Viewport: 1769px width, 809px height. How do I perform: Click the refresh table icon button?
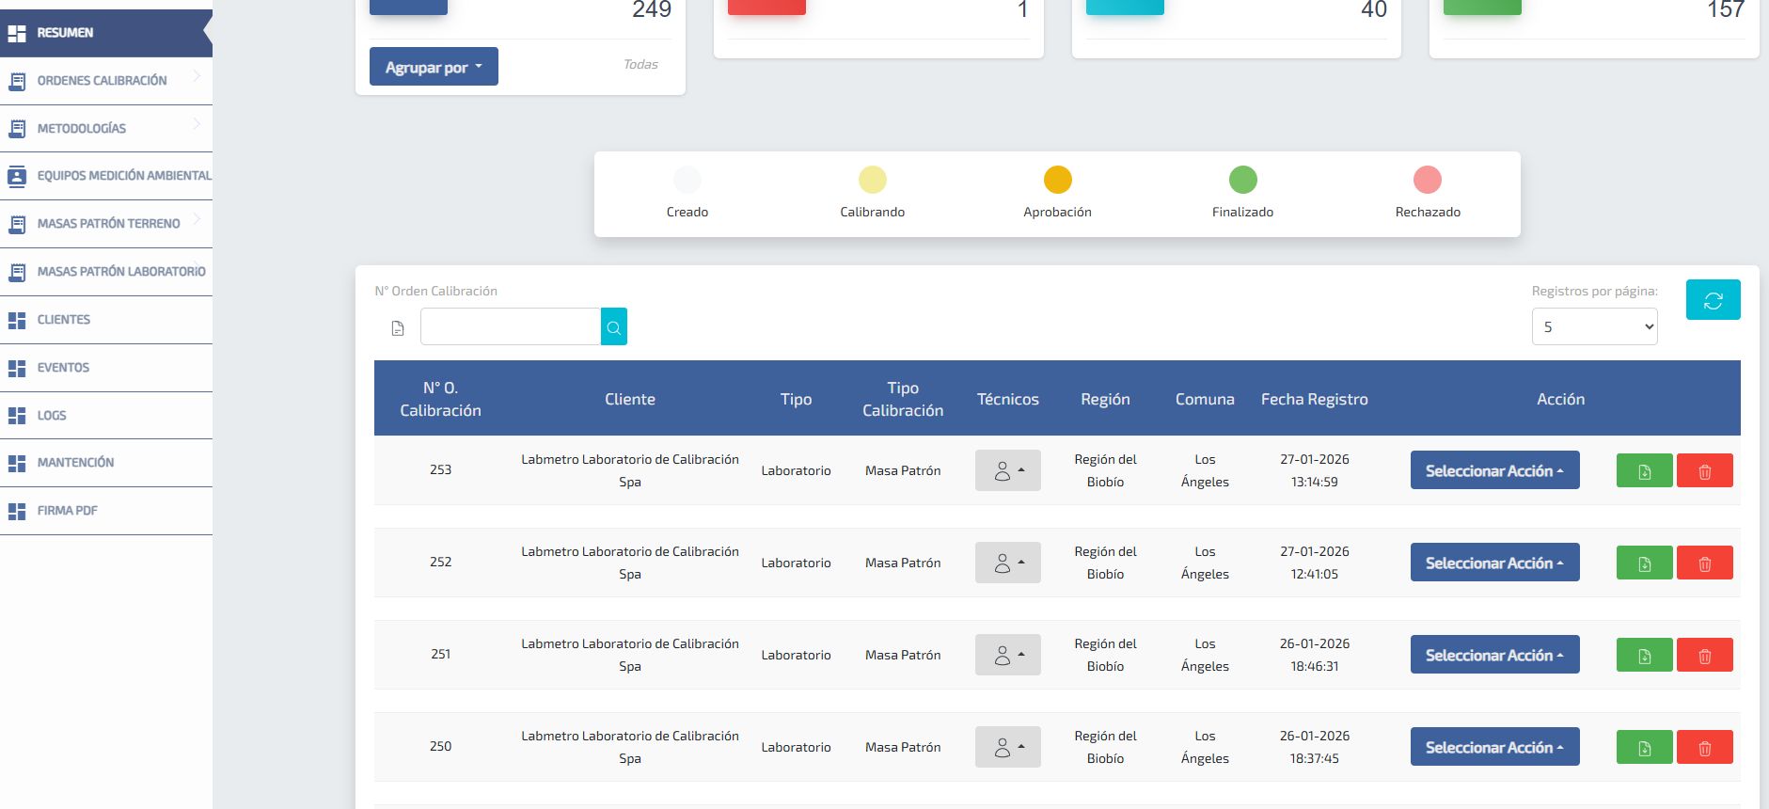coord(1713,300)
